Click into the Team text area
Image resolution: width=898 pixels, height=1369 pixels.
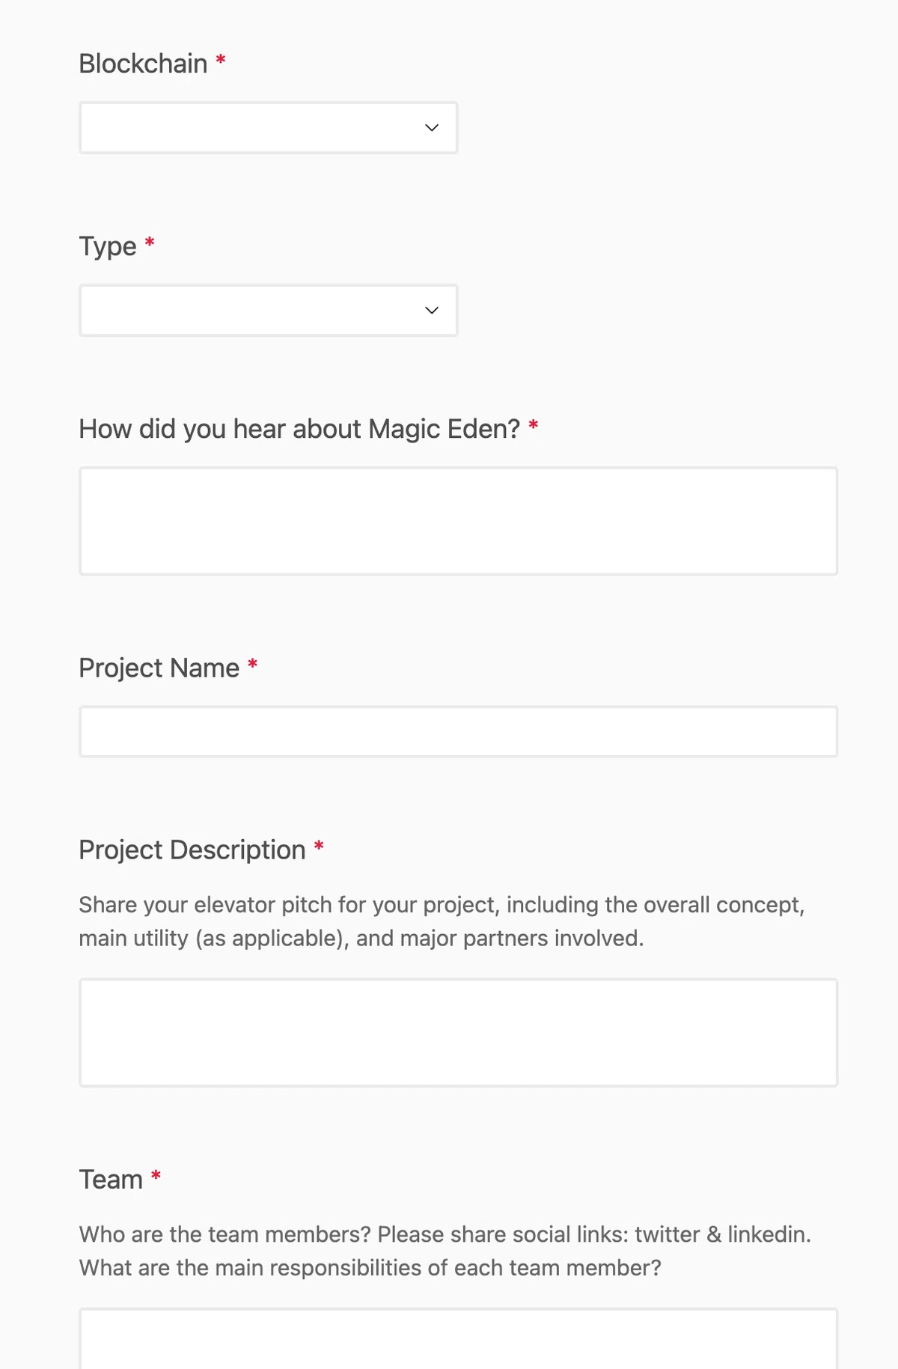click(459, 1339)
